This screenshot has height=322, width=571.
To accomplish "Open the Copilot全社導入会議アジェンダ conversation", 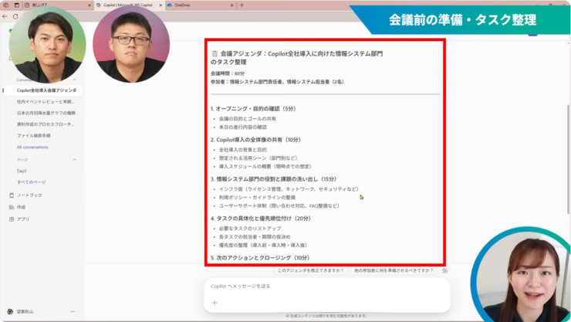I will [x=46, y=90].
